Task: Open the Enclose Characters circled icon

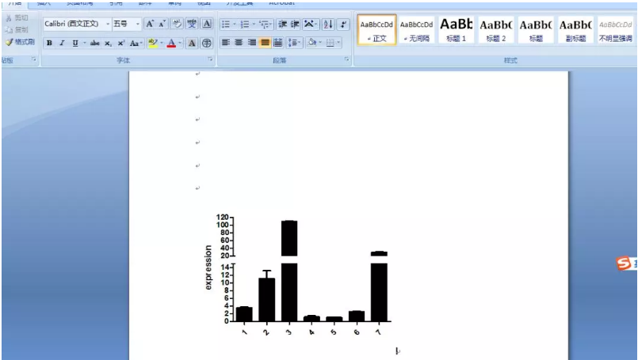Action: coord(207,43)
